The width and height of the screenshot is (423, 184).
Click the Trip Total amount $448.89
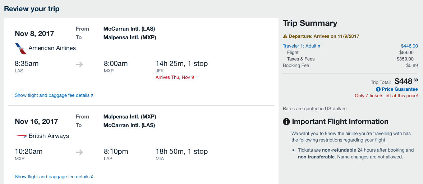(406, 81)
